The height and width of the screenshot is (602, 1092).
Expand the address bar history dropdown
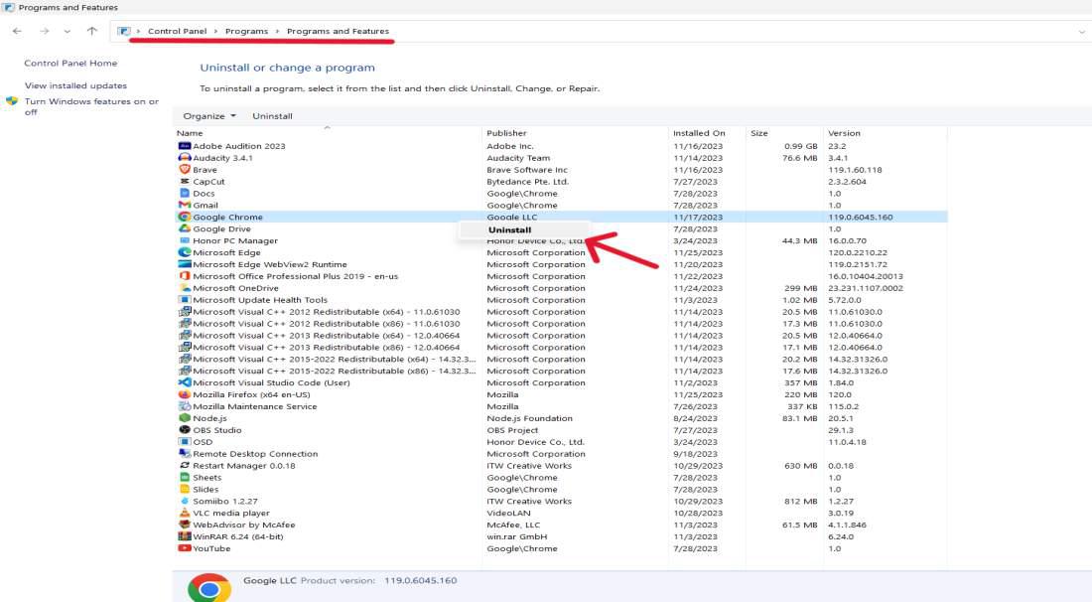pyautogui.click(x=1081, y=32)
